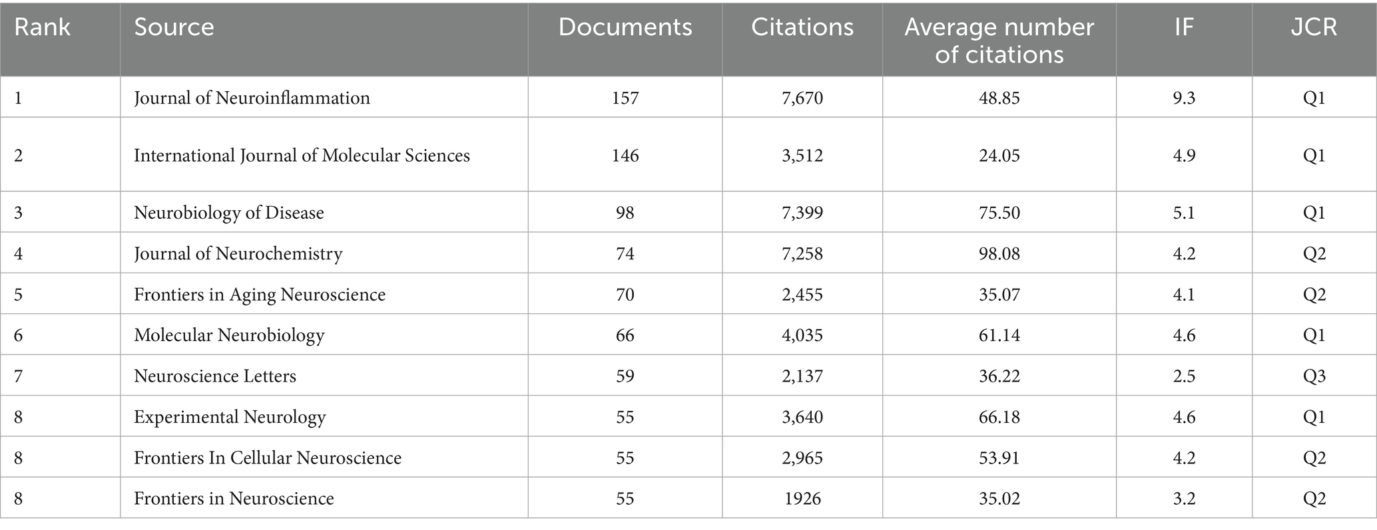Select the Neuroscience Letters entry
The height and width of the screenshot is (530, 1377).
point(214,376)
